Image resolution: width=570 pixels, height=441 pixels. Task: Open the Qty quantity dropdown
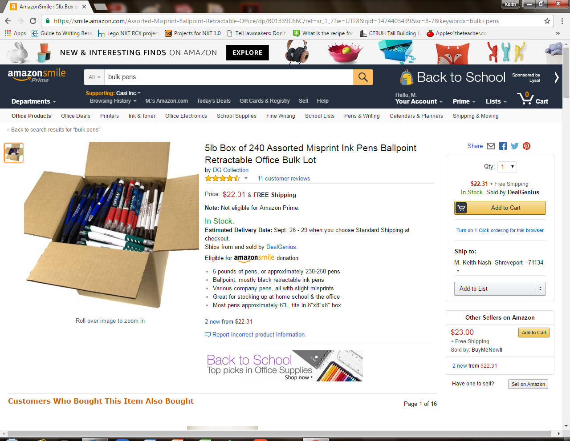pyautogui.click(x=507, y=167)
